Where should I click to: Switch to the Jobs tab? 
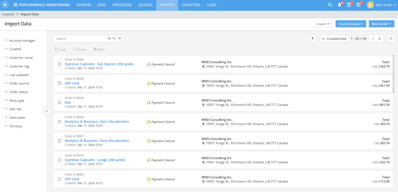tap(101, 5)
